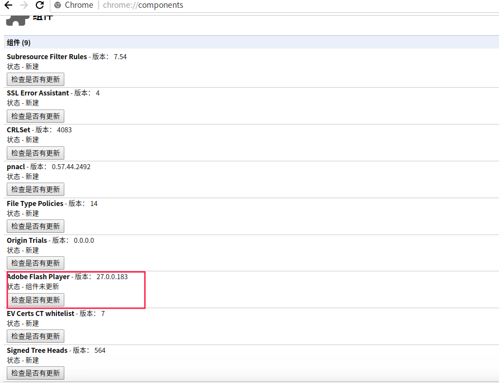Click the pnacl version 0.57.44.2492

pyautogui.click(x=71, y=167)
